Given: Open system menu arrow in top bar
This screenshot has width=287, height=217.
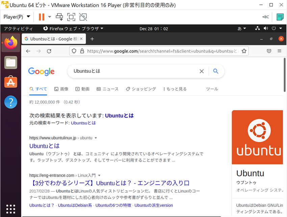Looking at the screenshot, I should click(x=281, y=28).
